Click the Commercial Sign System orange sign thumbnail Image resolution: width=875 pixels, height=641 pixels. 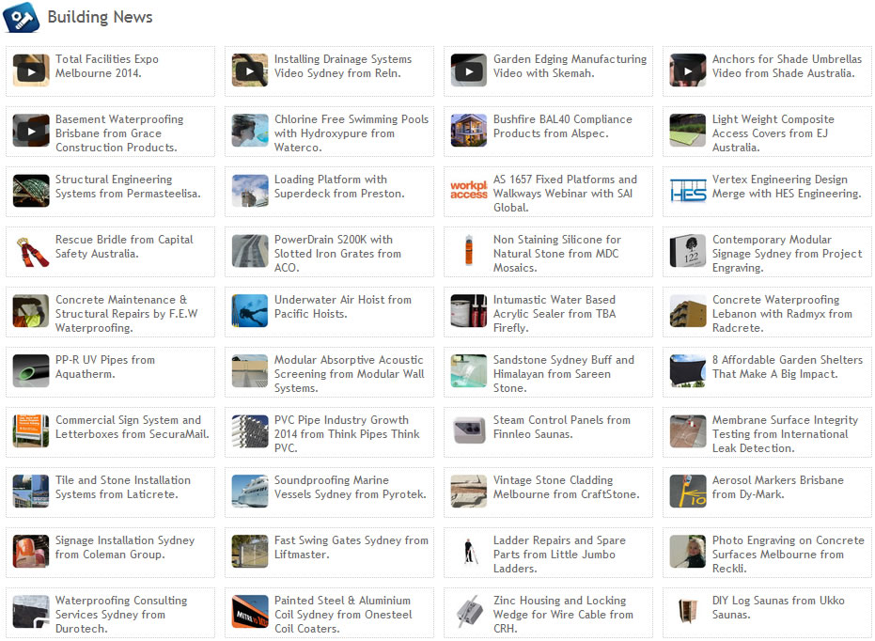click(31, 431)
